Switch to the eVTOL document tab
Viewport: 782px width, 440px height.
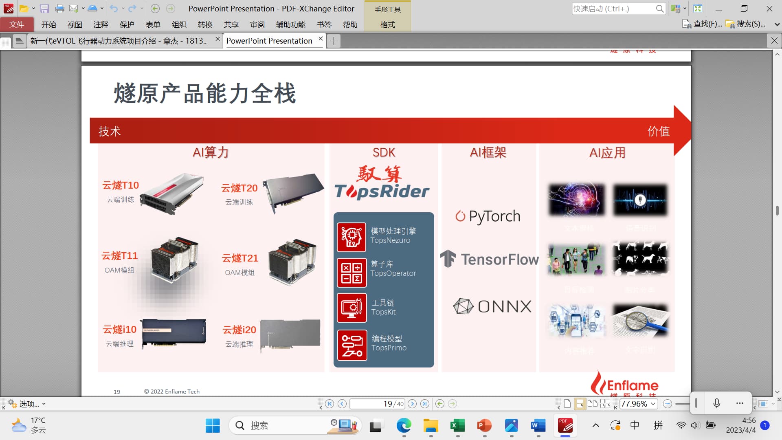119,41
